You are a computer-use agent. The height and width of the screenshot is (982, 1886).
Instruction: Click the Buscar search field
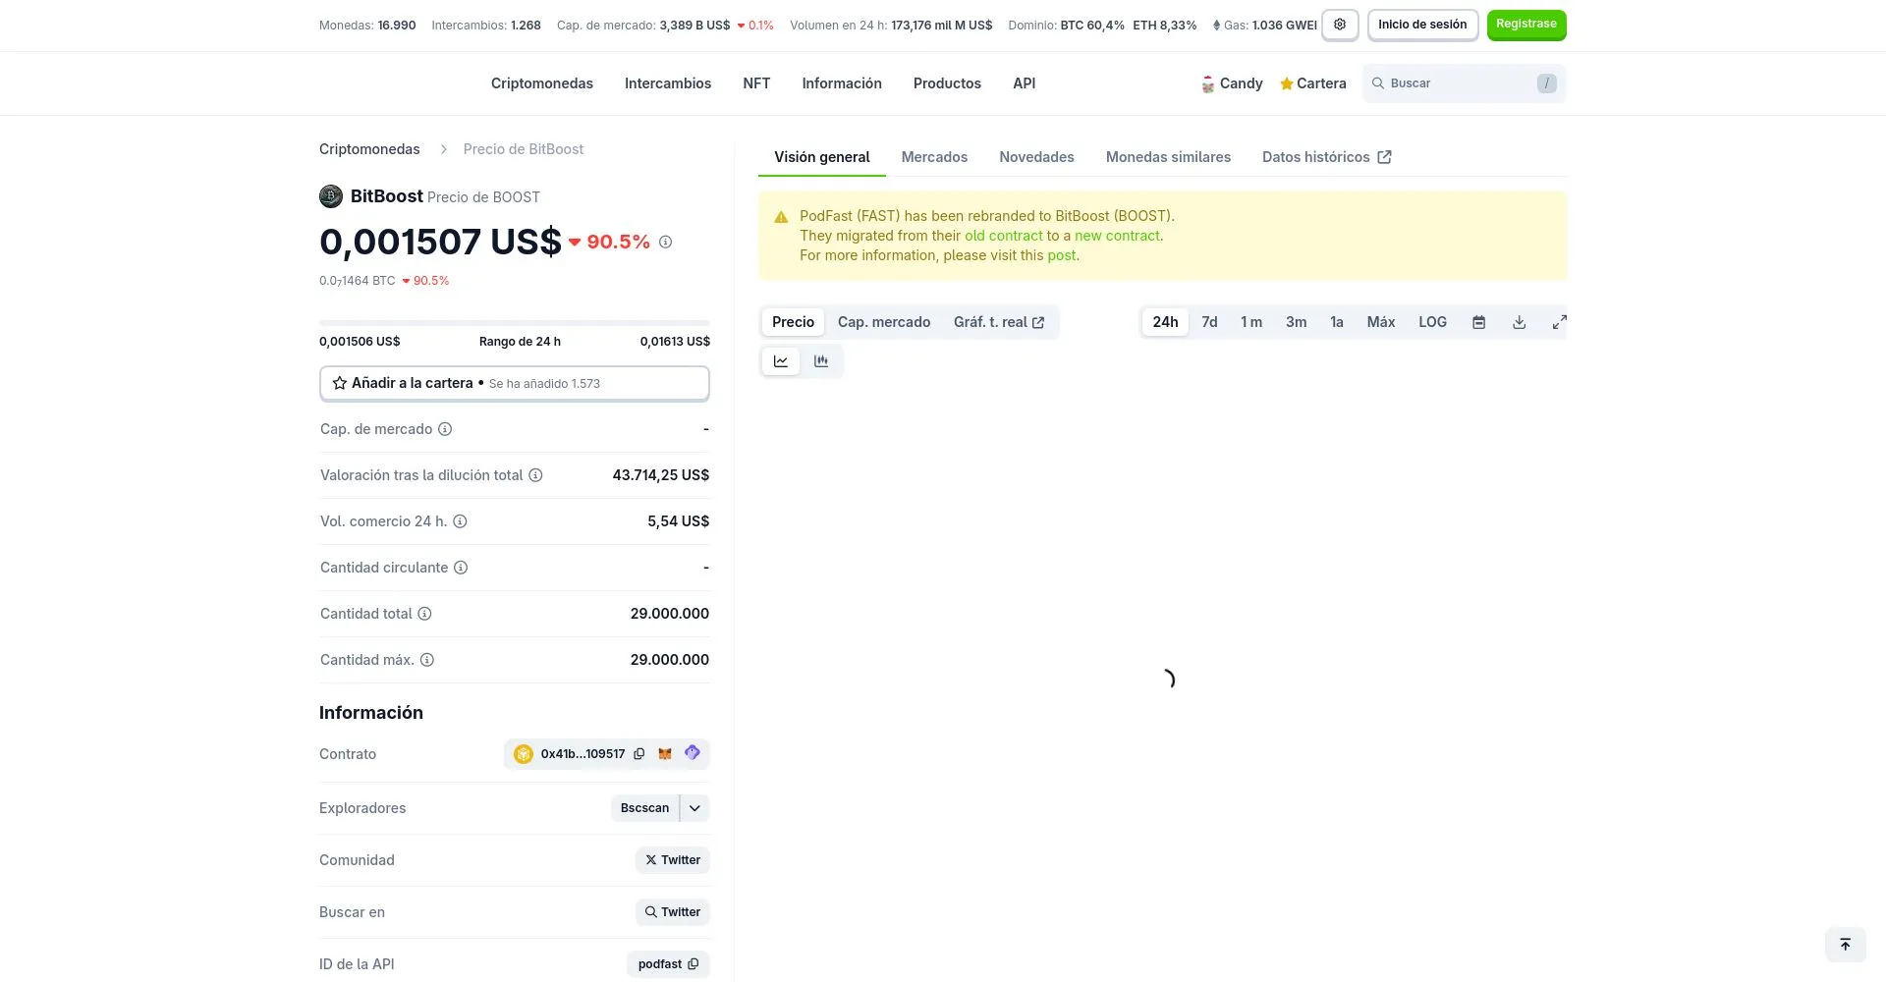(x=1464, y=83)
